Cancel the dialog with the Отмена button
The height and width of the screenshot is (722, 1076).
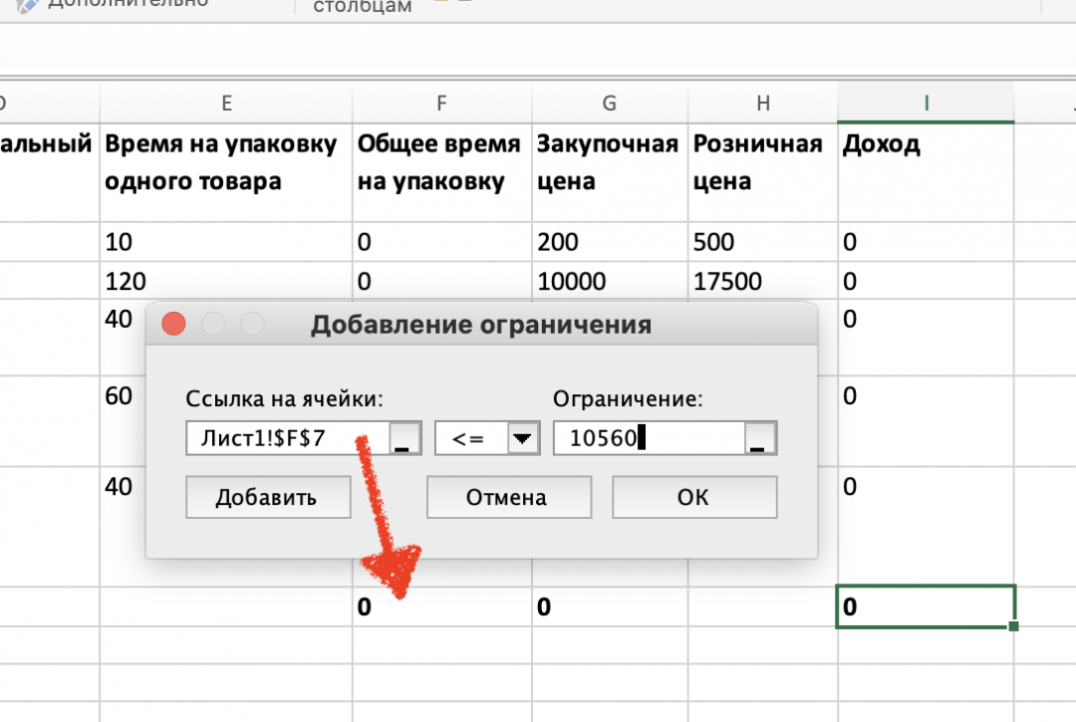tap(508, 497)
